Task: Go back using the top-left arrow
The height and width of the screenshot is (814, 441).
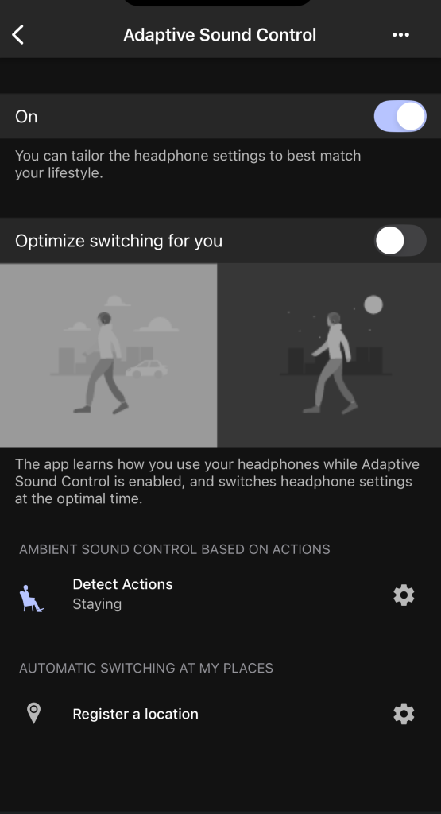Action: [x=18, y=35]
